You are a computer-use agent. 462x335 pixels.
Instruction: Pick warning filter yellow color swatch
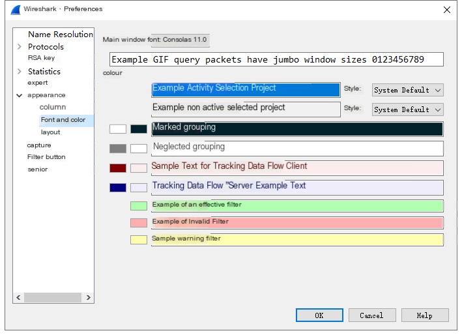(x=139, y=240)
